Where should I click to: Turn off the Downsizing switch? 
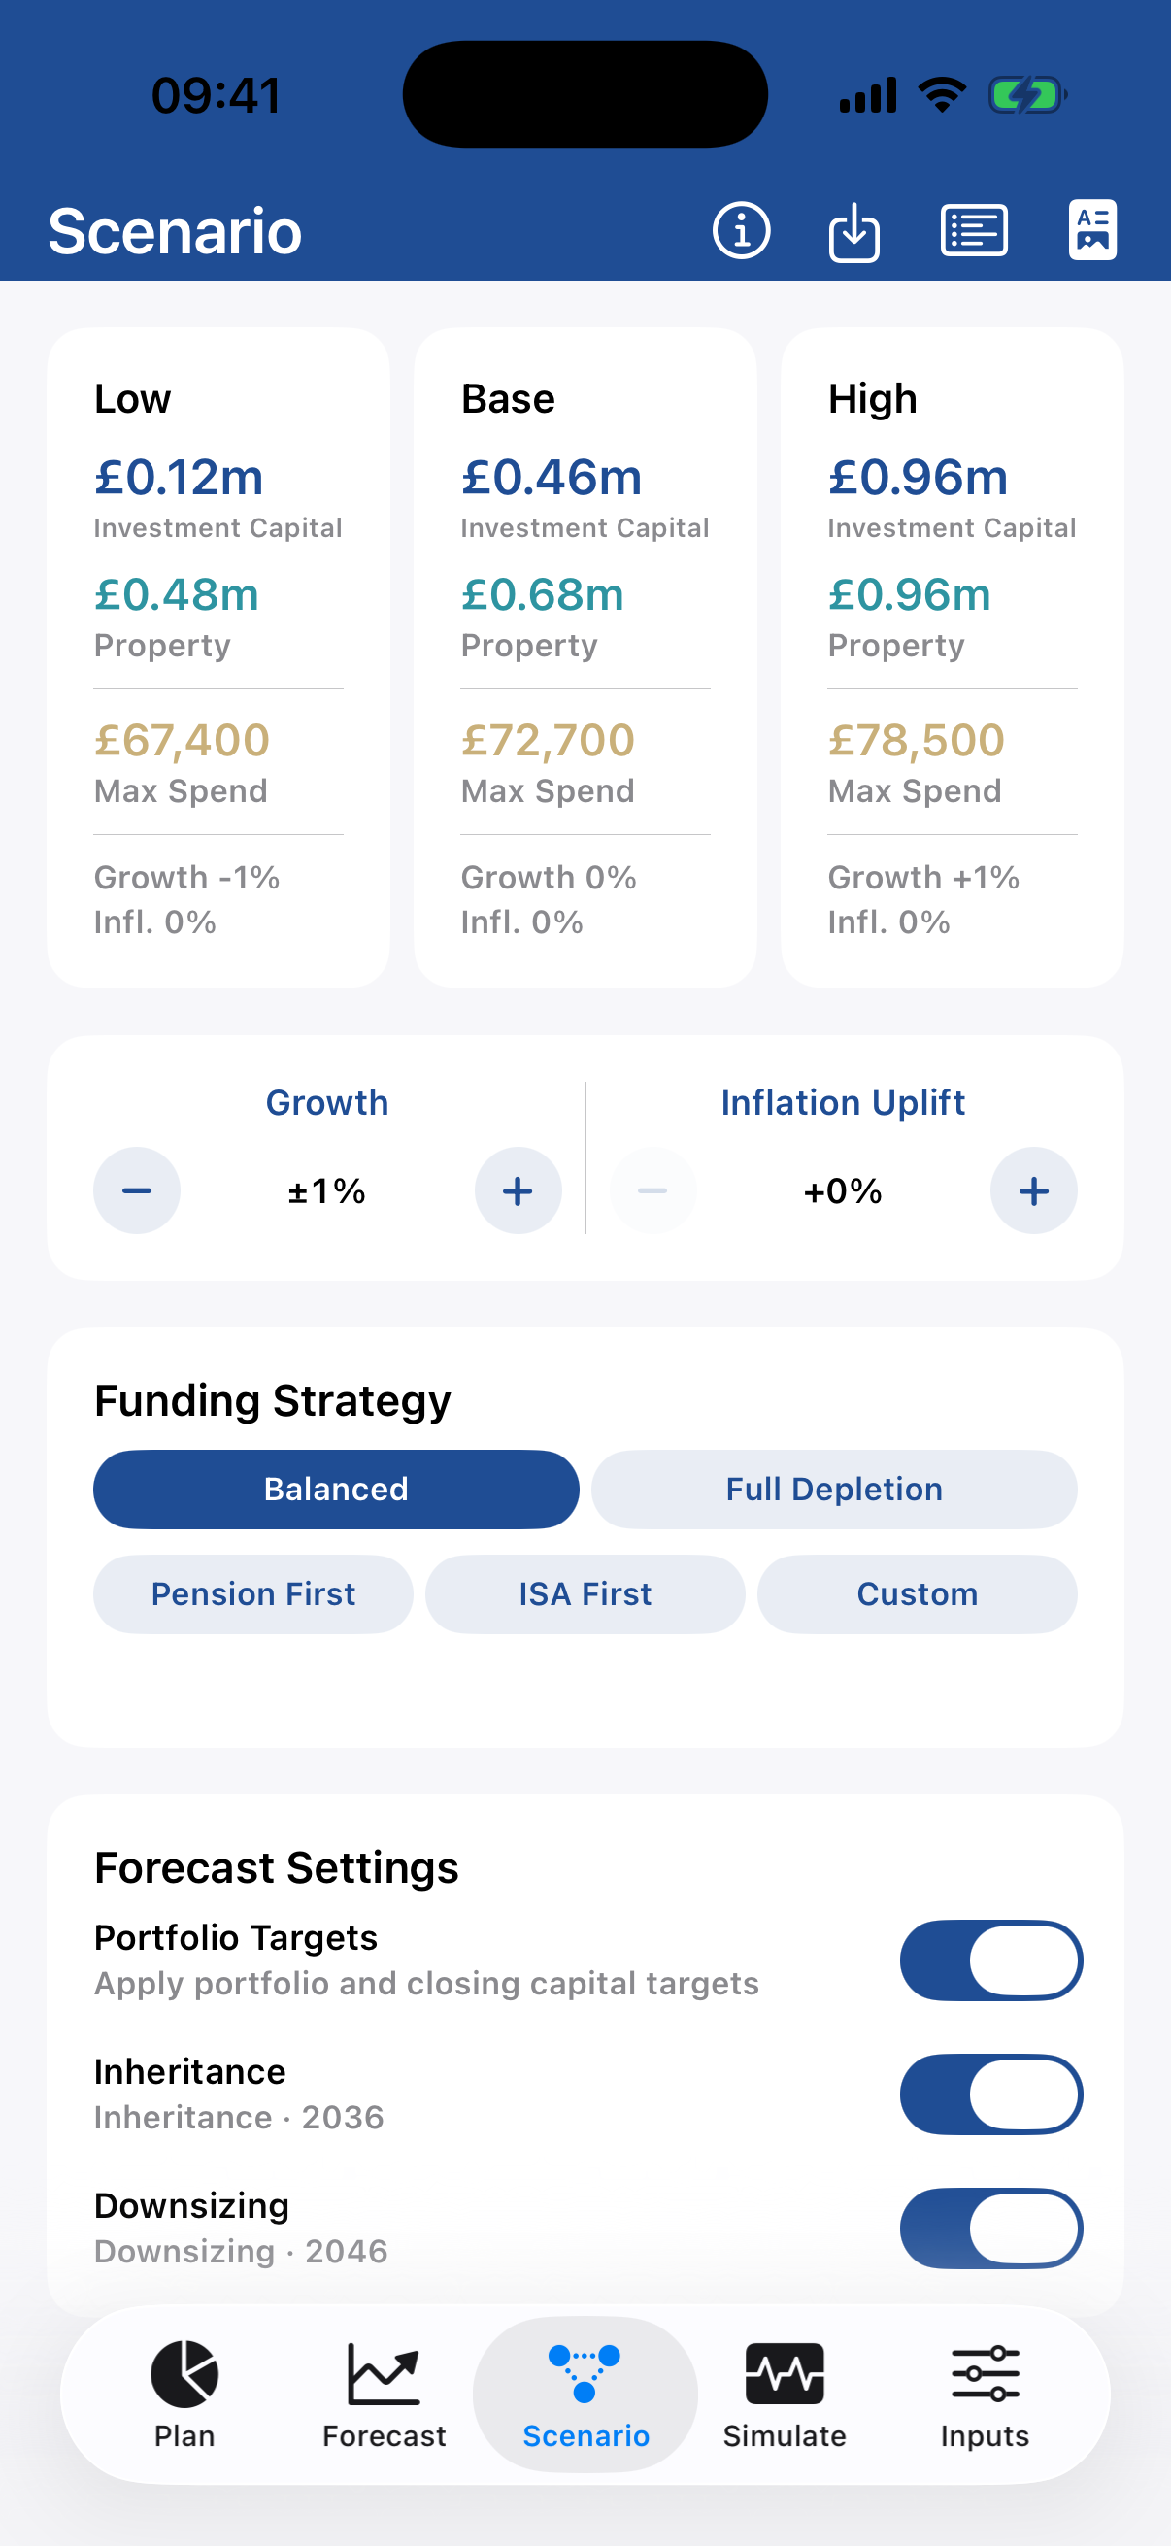(990, 2228)
